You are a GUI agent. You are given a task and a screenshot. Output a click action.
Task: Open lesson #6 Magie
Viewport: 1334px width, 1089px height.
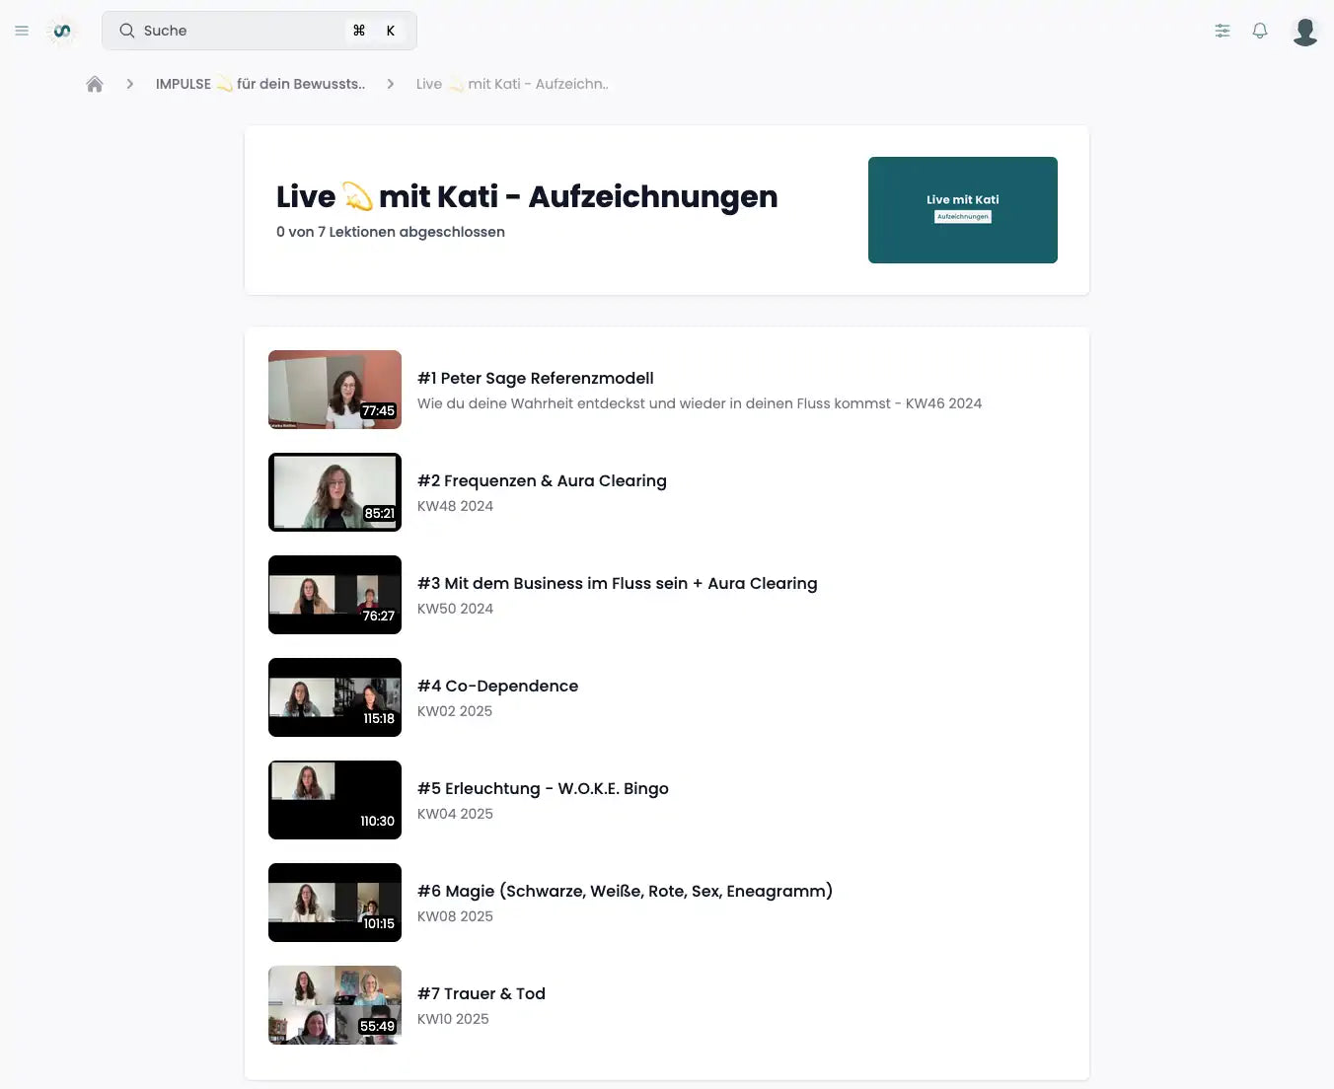click(x=625, y=891)
